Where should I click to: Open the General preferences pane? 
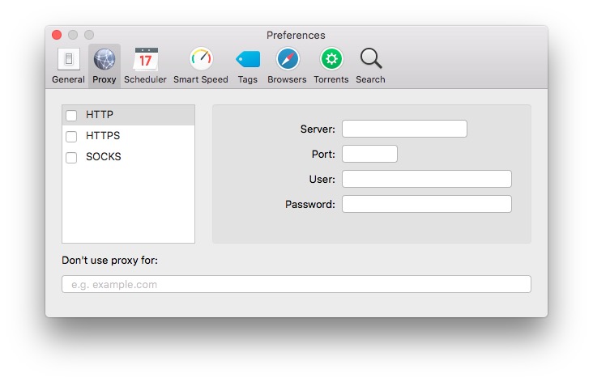point(68,60)
